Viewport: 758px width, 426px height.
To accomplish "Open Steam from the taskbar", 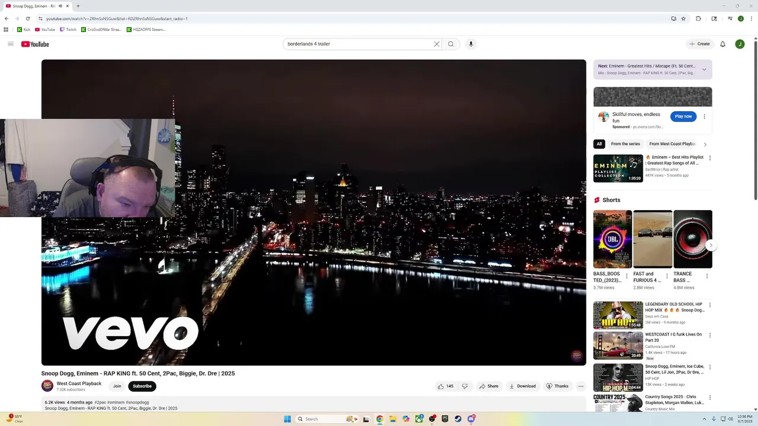I will (x=458, y=419).
